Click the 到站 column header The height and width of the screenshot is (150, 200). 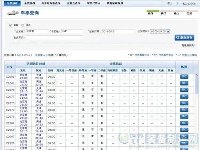click(x=38, y=70)
